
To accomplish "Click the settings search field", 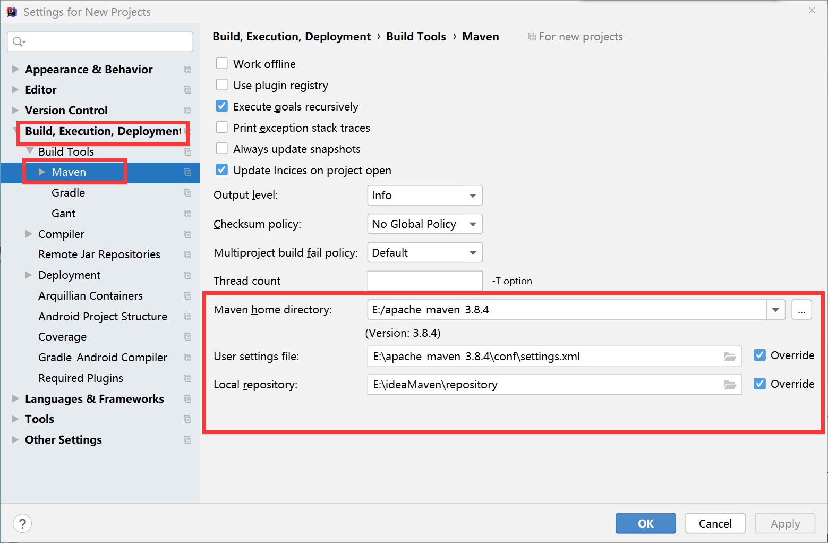I will coord(100,41).
